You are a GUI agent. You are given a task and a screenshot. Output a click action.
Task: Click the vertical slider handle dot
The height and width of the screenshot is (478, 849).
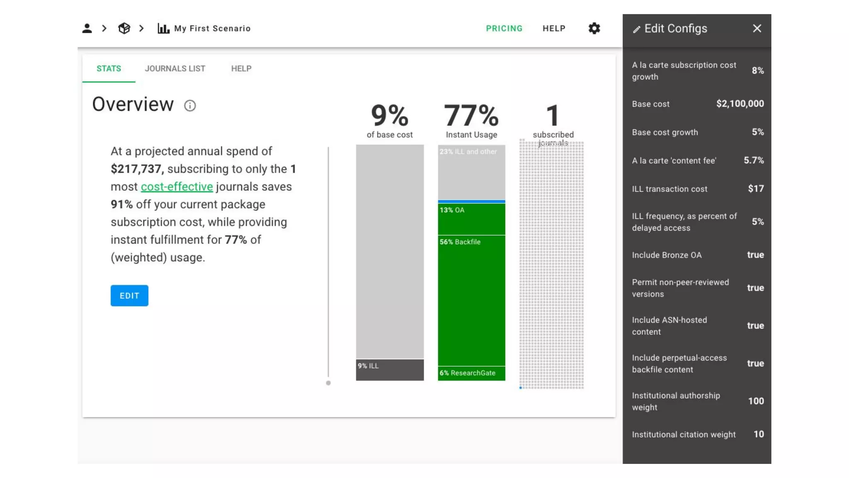tap(328, 383)
